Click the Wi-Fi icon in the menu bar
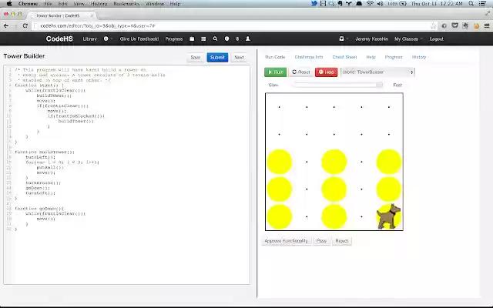 (370, 4)
